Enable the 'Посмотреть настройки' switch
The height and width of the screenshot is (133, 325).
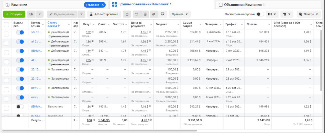pos(260,14)
